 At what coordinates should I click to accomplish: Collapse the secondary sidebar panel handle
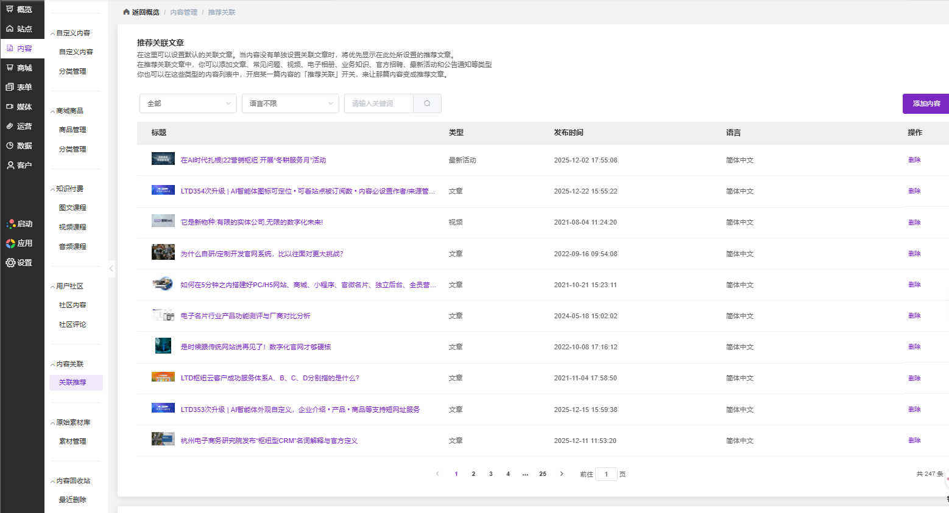click(111, 268)
